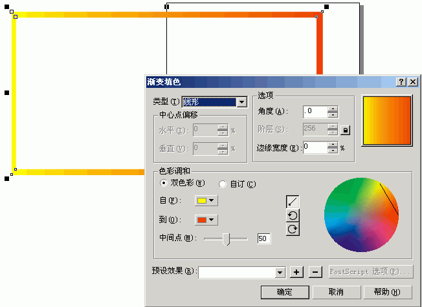Select the 自订 radio button
Image resolution: width=422 pixels, height=307 pixels.
[223, 184]
